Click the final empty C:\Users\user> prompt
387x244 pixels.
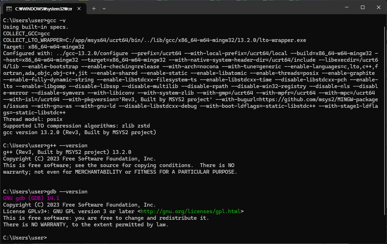click(x=25, y=238)
